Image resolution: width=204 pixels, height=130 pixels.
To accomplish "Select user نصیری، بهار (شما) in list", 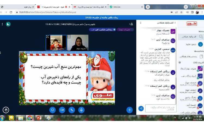I will pos(191,69).
